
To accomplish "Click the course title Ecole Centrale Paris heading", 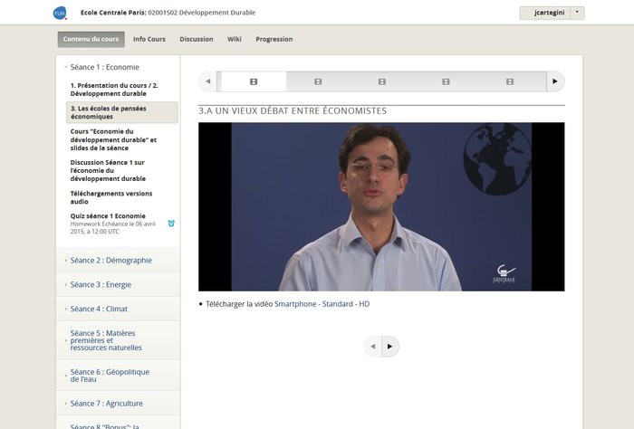I will point(168,13).
